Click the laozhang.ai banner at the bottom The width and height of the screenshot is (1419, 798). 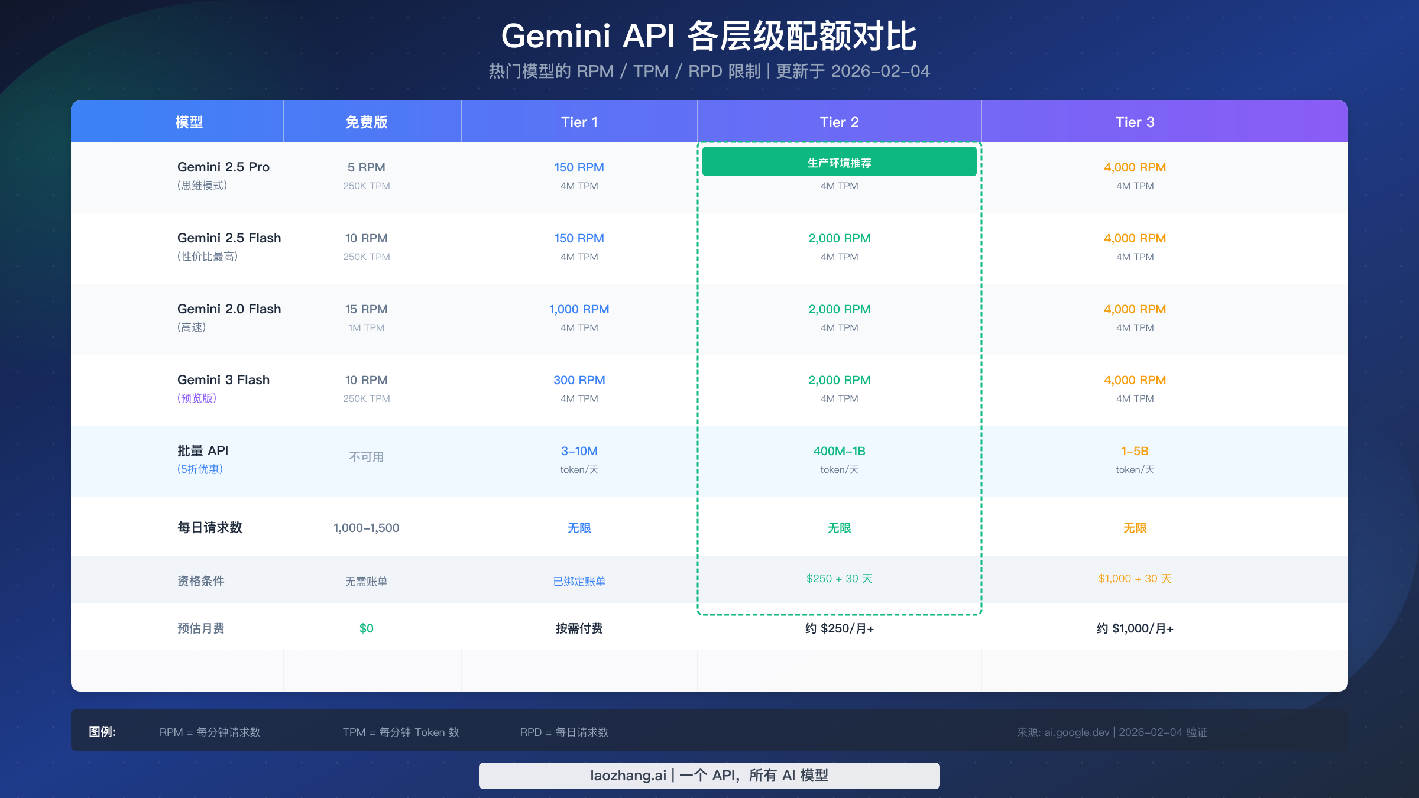point(709,776)
